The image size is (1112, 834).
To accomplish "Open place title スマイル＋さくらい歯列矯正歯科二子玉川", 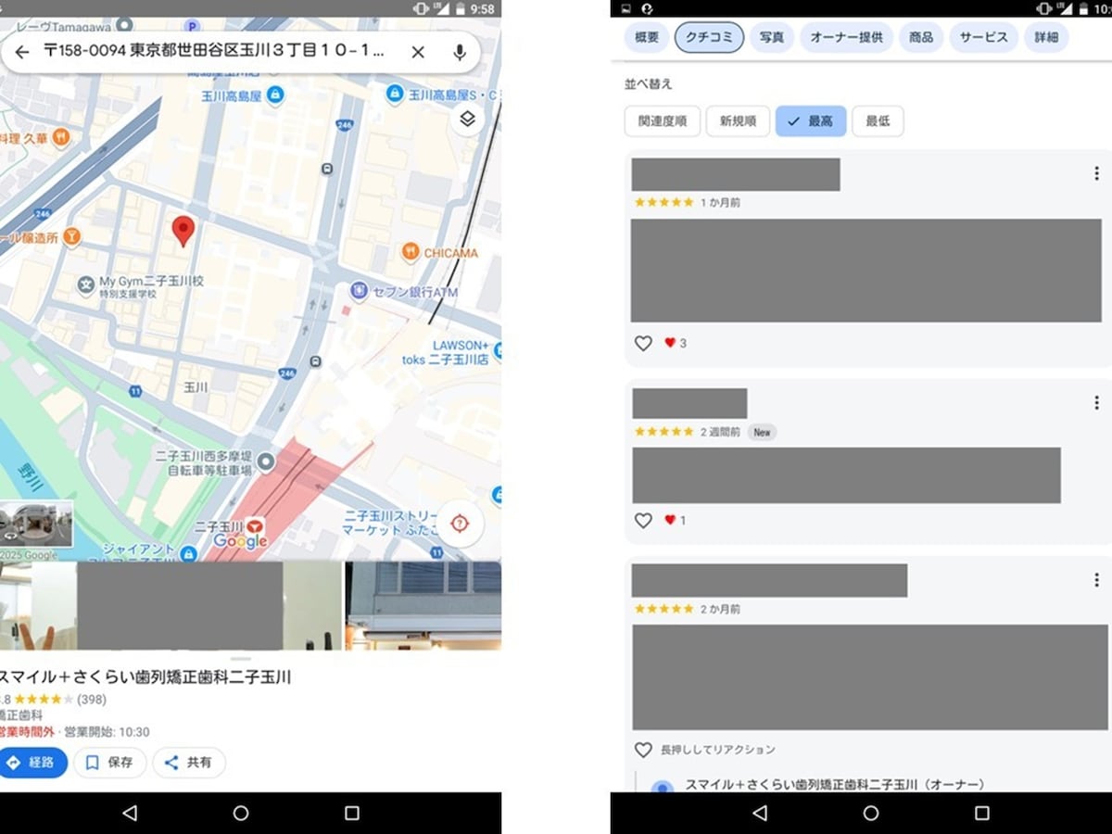I will point(145,677).
